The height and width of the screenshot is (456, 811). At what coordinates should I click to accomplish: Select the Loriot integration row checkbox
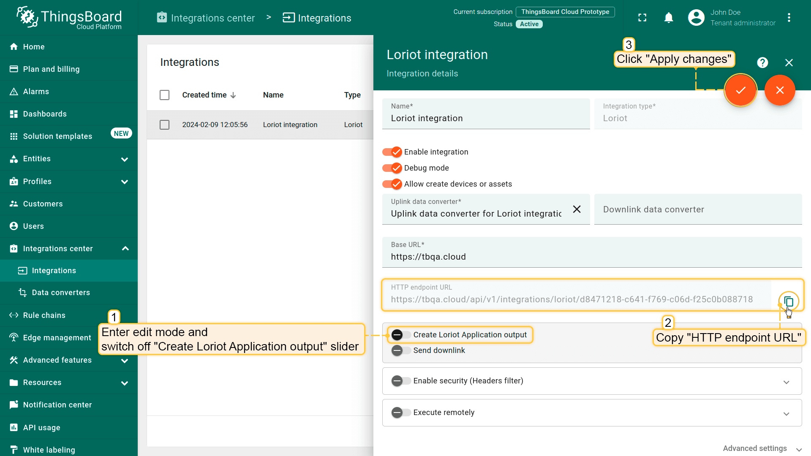coord(165,125)
